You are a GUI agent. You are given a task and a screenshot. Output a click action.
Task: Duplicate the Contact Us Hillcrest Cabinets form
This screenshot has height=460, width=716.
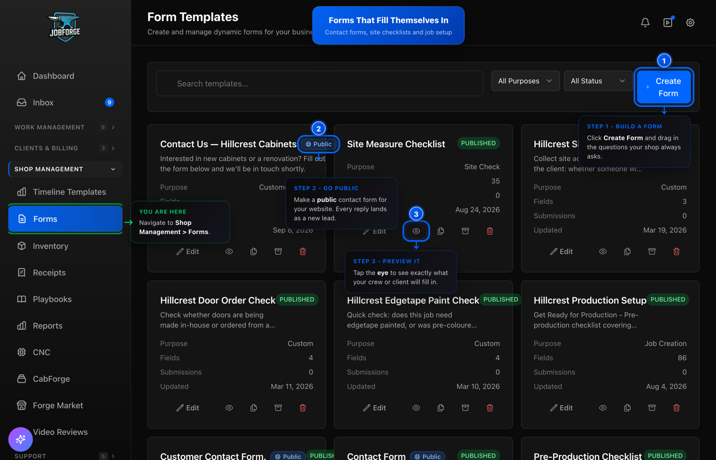pyautogui.click(x=254, y=251)
